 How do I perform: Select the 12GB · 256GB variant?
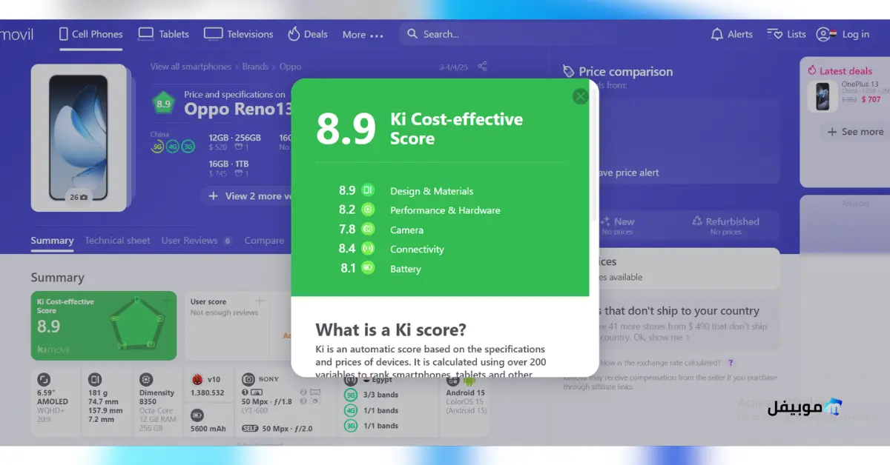pyautogui.click(x=234, y=142)
